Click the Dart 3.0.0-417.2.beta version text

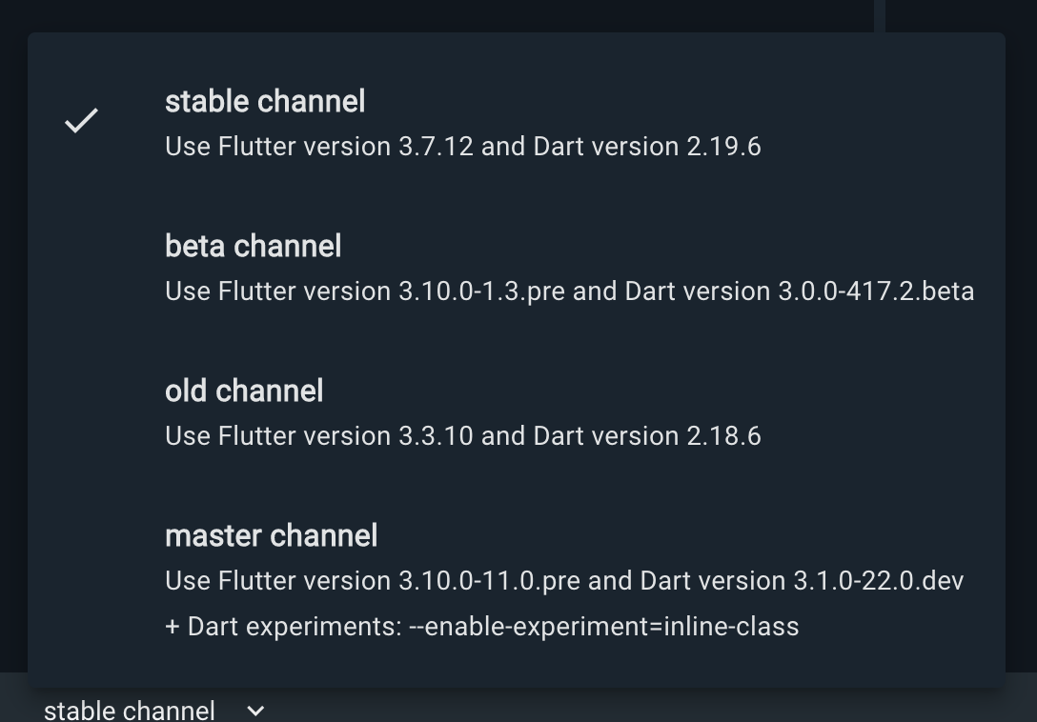(x=570, y=291)
